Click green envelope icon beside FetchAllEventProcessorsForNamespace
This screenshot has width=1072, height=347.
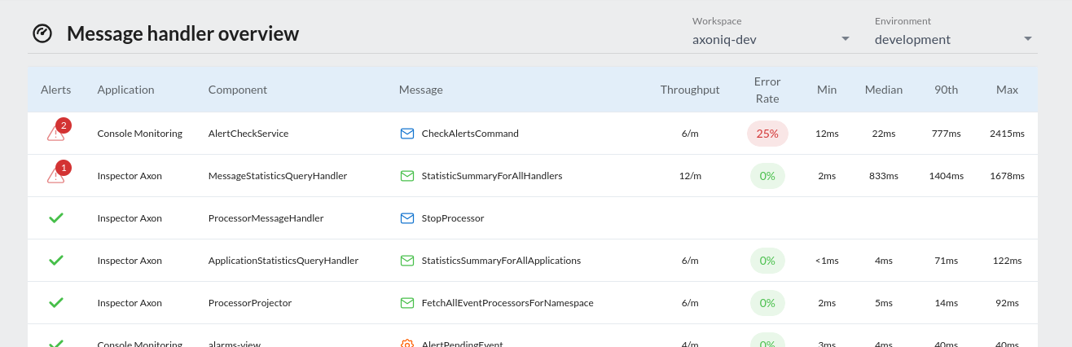pyautogui.click(x=407, y=303)
